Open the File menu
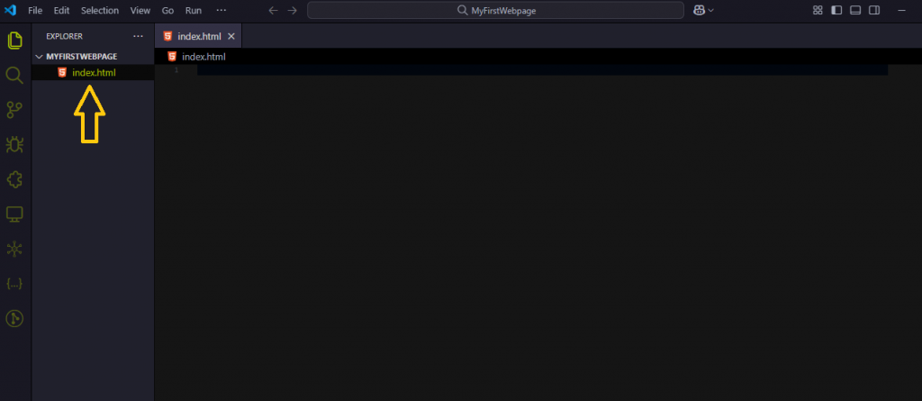 [35, 10]
